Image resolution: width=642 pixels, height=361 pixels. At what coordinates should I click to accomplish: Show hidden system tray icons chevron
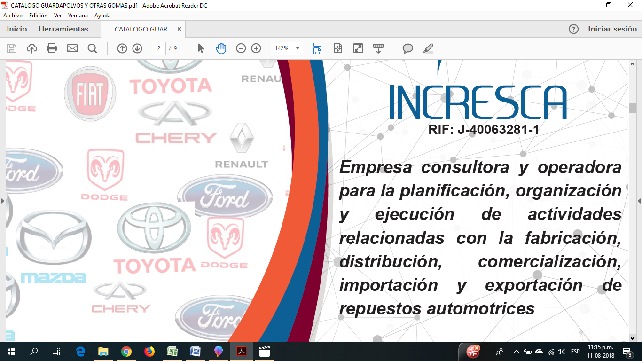pyautogui.click(x=517, y=352)
